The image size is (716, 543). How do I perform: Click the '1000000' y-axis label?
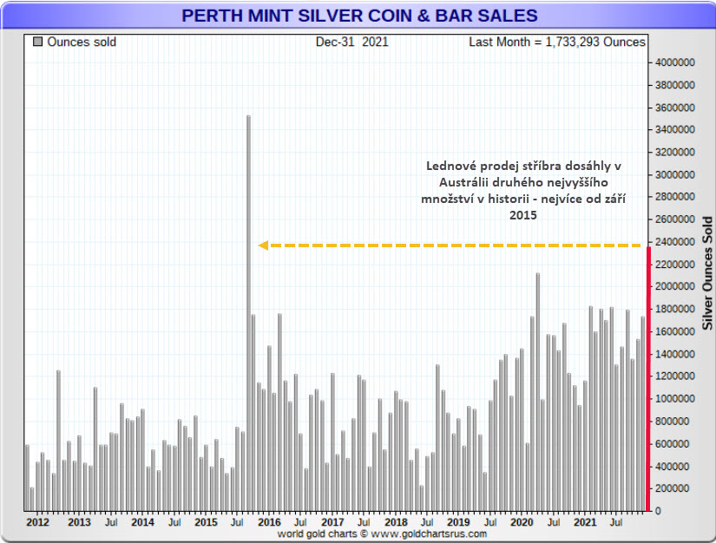(675, 399)
